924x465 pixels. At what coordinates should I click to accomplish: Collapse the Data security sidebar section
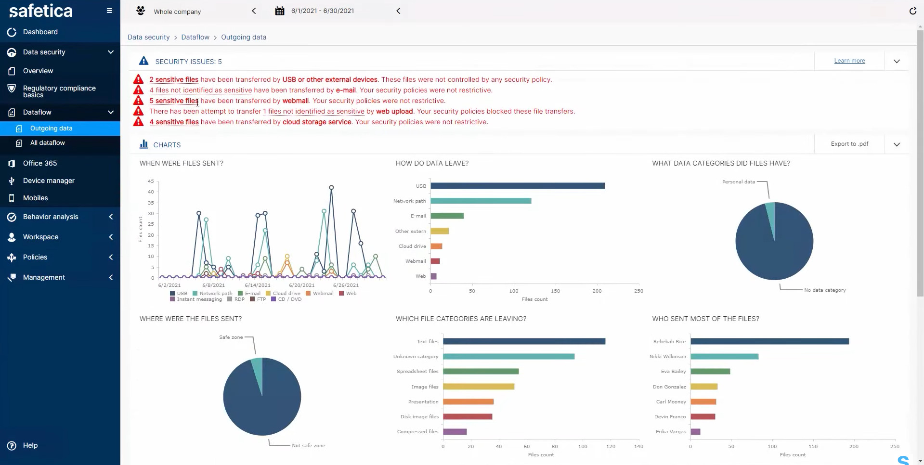click(111, 52)
